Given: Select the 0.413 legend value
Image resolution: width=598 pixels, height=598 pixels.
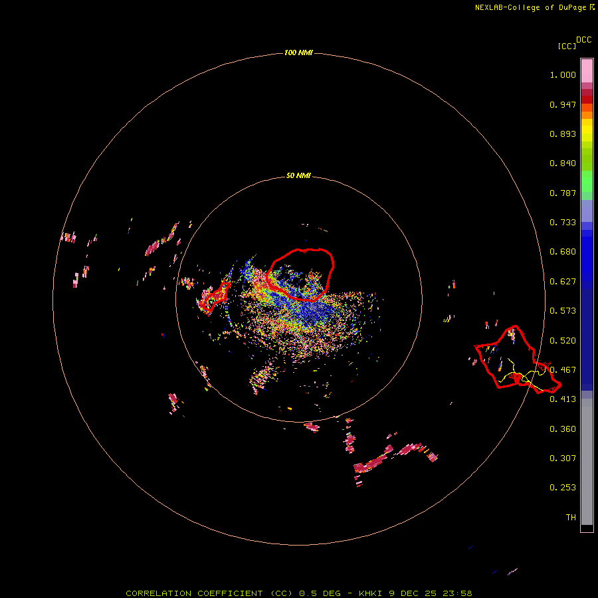Looking at the screenshot, I should [x=563, y=399].
